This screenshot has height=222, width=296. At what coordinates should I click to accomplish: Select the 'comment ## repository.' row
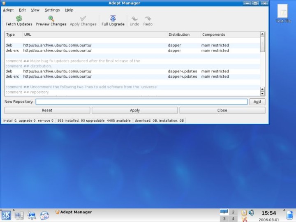[x=132, y=92]
